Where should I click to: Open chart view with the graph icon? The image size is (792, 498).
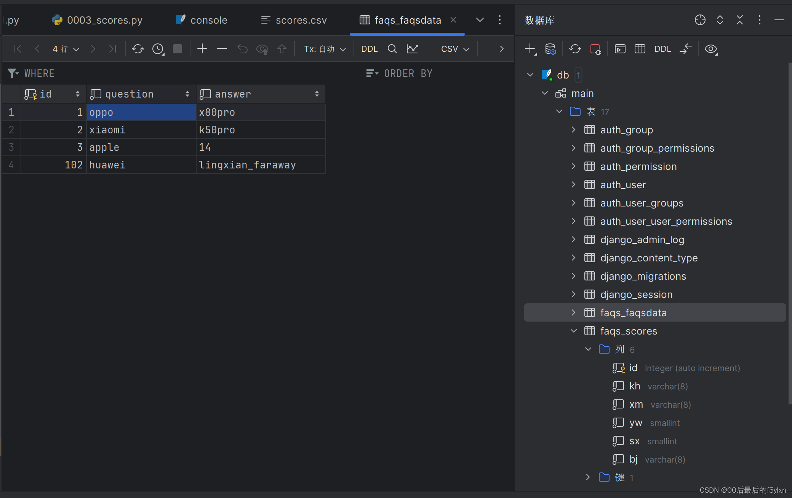click(x=413, y=49)
